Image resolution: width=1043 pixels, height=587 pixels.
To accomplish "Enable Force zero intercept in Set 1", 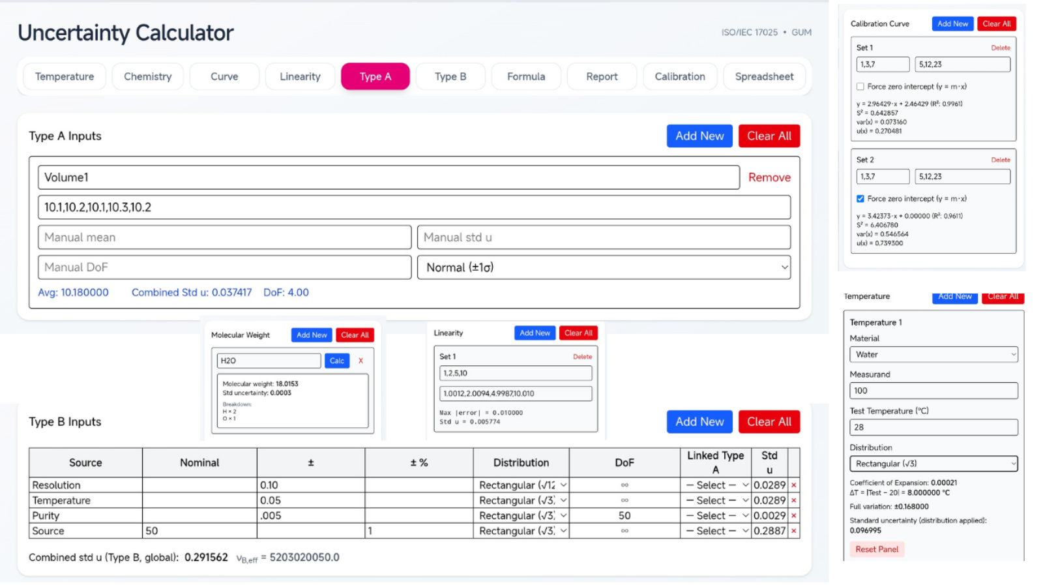I will (860, 87).
